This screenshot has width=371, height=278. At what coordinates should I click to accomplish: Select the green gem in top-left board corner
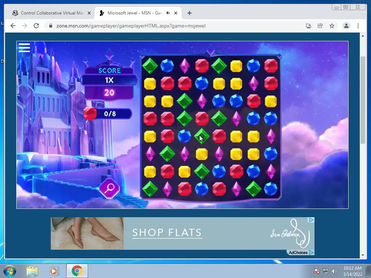point(150,66)
